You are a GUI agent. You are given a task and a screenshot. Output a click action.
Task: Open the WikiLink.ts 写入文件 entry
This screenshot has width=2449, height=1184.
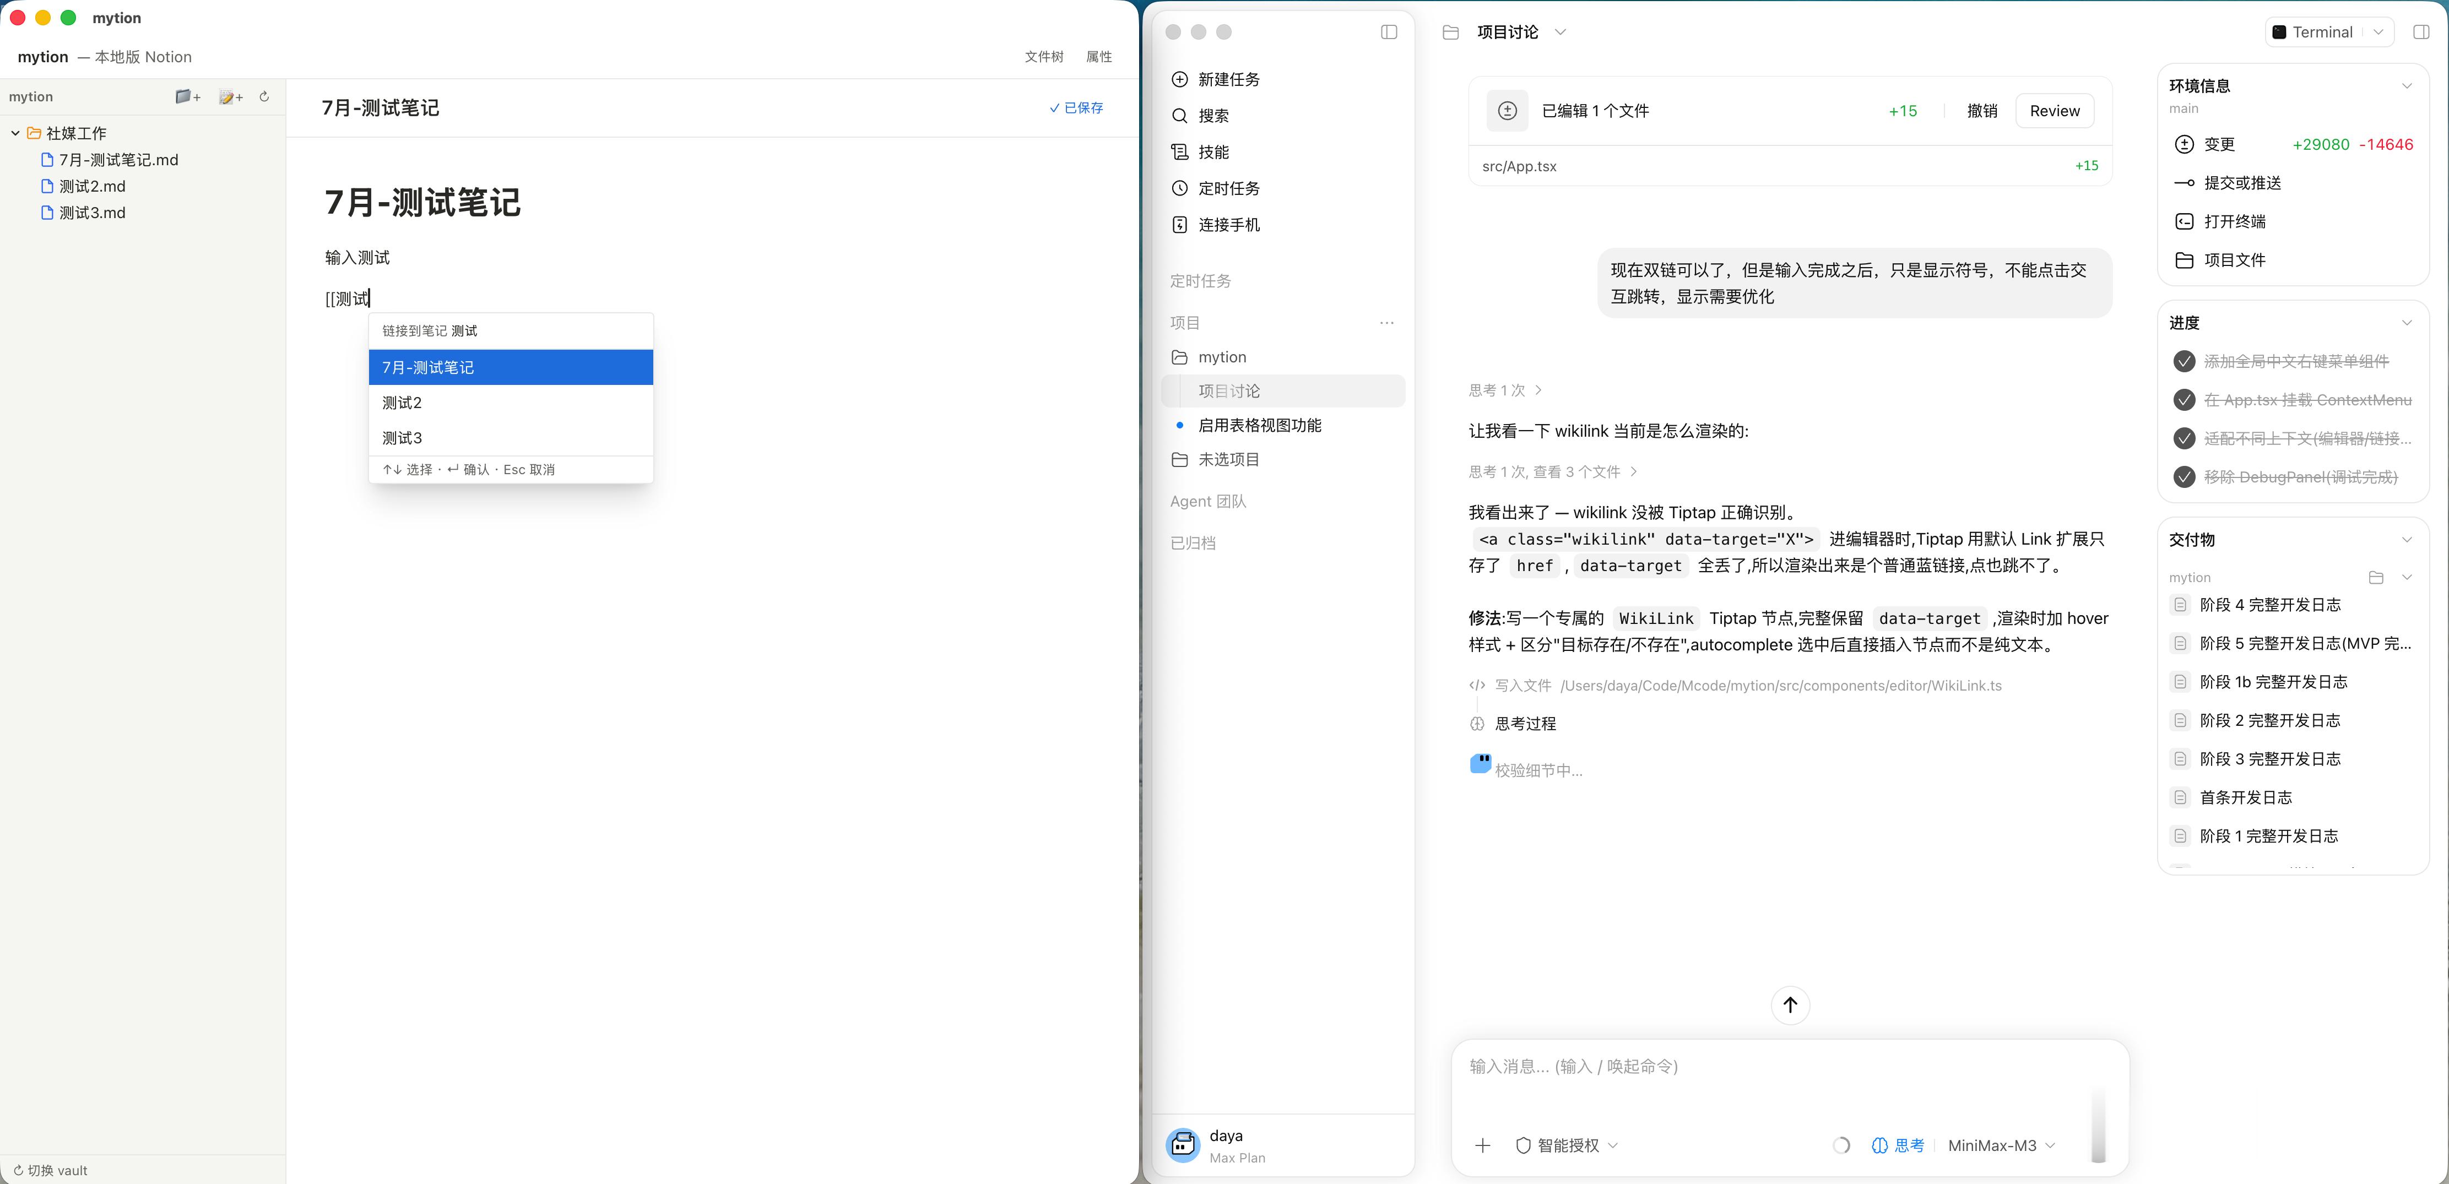[1735, 686]
